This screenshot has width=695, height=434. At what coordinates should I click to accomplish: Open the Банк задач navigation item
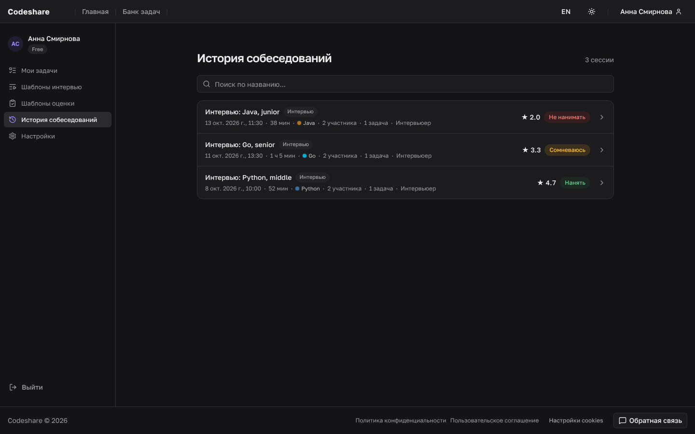click(141, 12)
